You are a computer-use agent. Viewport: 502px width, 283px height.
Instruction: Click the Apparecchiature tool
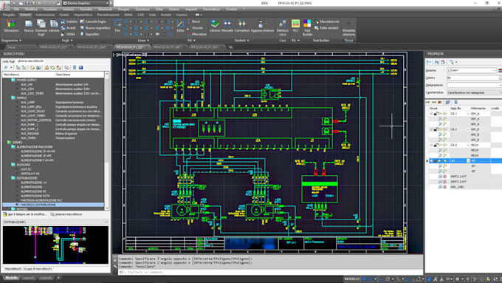[263, 26]
